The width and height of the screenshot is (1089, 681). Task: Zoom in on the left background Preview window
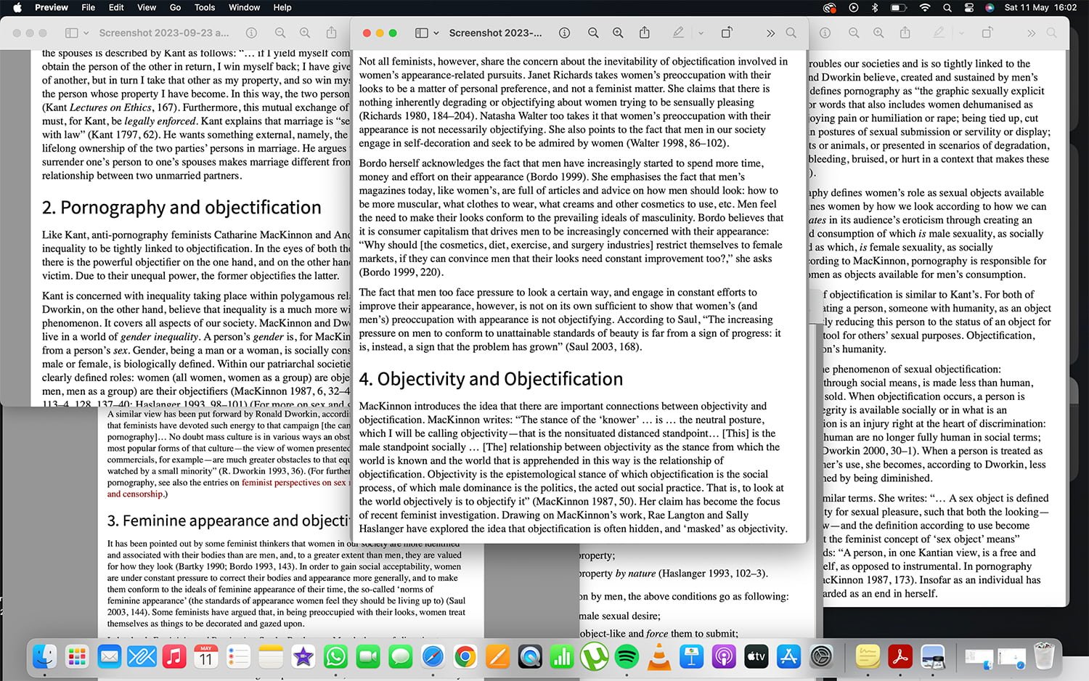click(305, 33)
